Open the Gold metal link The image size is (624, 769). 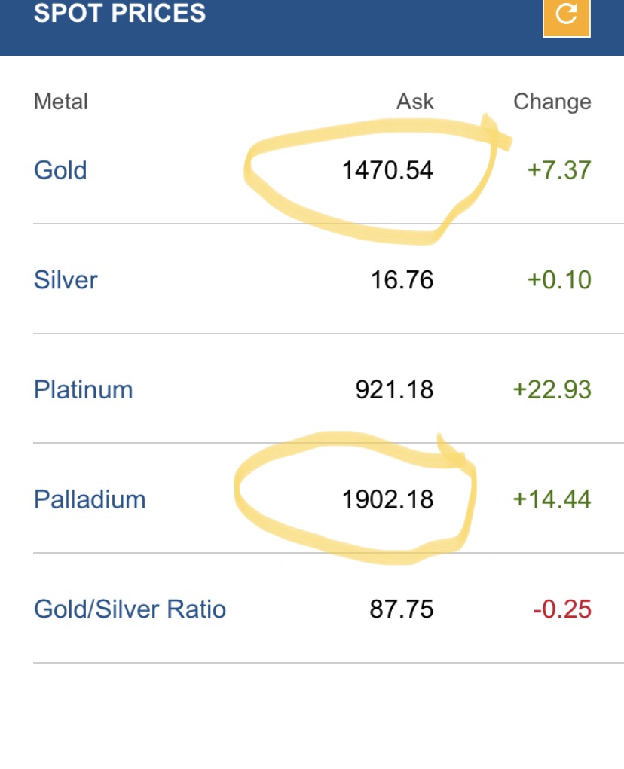(60, 171)
